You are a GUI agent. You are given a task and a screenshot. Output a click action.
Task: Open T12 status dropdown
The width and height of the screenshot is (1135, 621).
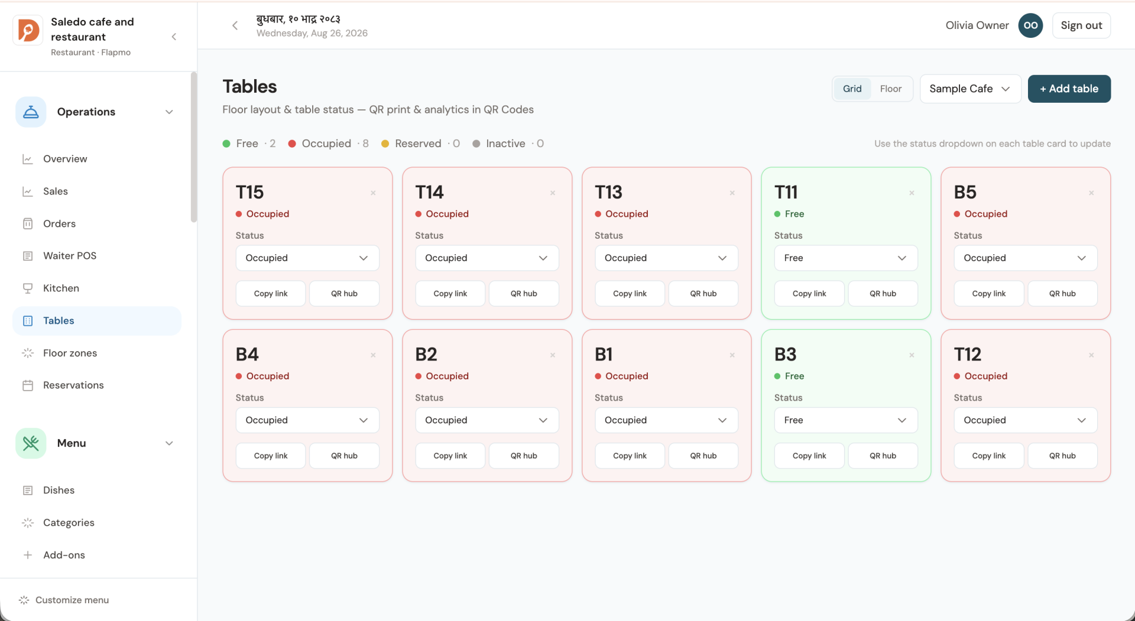[x=1026, y=420]
